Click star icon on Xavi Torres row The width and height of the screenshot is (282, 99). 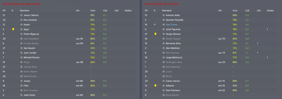click(155, 25)
